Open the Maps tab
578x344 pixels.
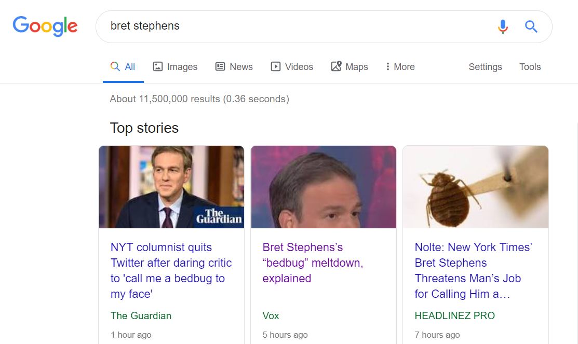click(x=350, y=66)
